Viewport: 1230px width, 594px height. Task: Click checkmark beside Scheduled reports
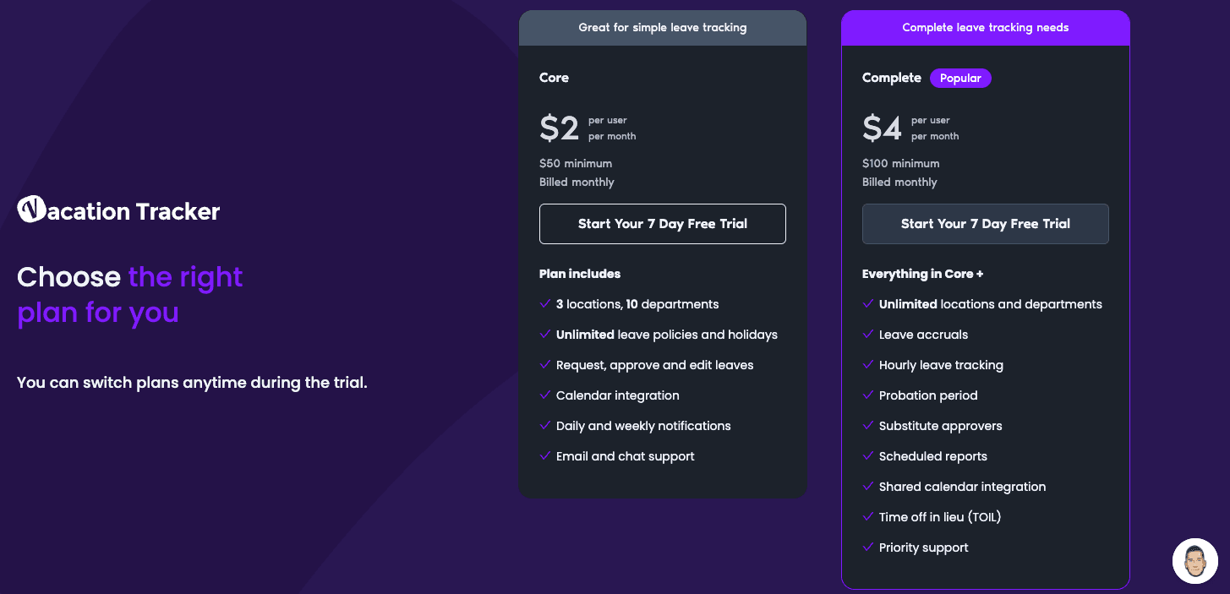[868, 456]
